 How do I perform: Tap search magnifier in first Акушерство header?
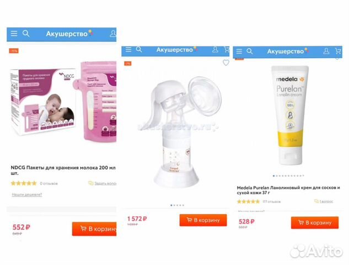pyautogui.click(x=26, y=34)
